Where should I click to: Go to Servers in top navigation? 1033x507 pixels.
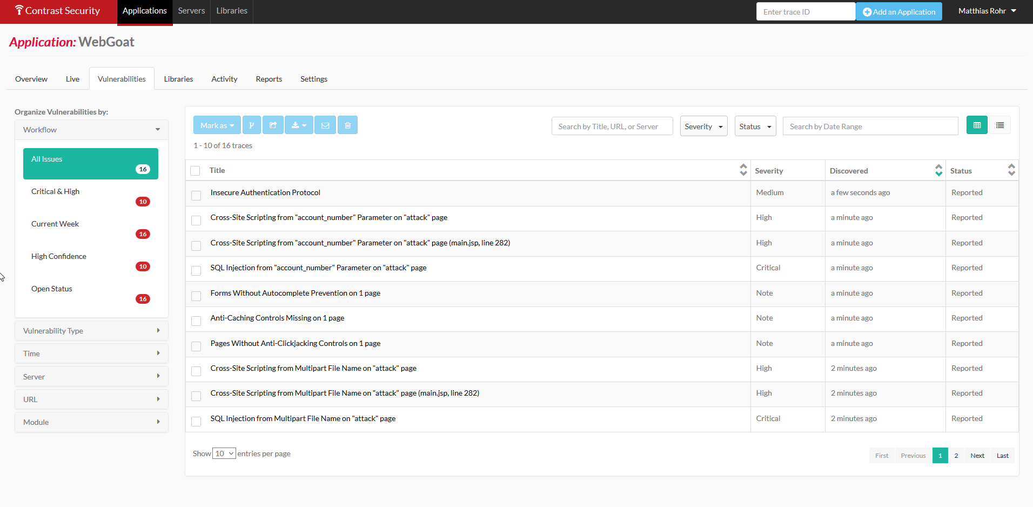[191, 11]
